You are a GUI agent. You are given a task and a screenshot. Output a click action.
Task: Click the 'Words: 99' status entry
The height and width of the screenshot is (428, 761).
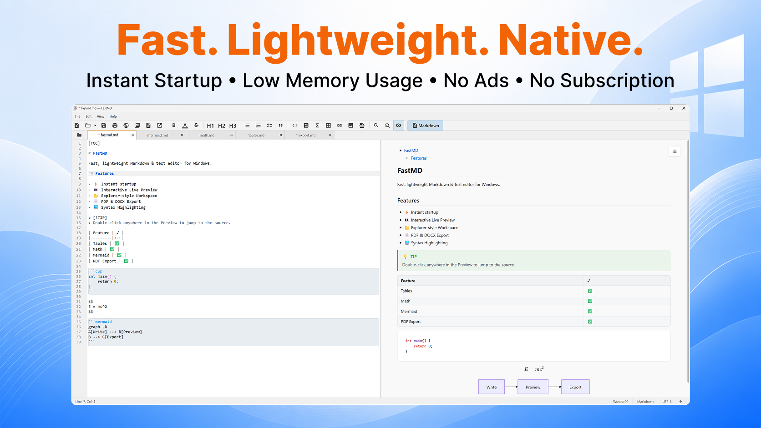(x=620, y=402)
